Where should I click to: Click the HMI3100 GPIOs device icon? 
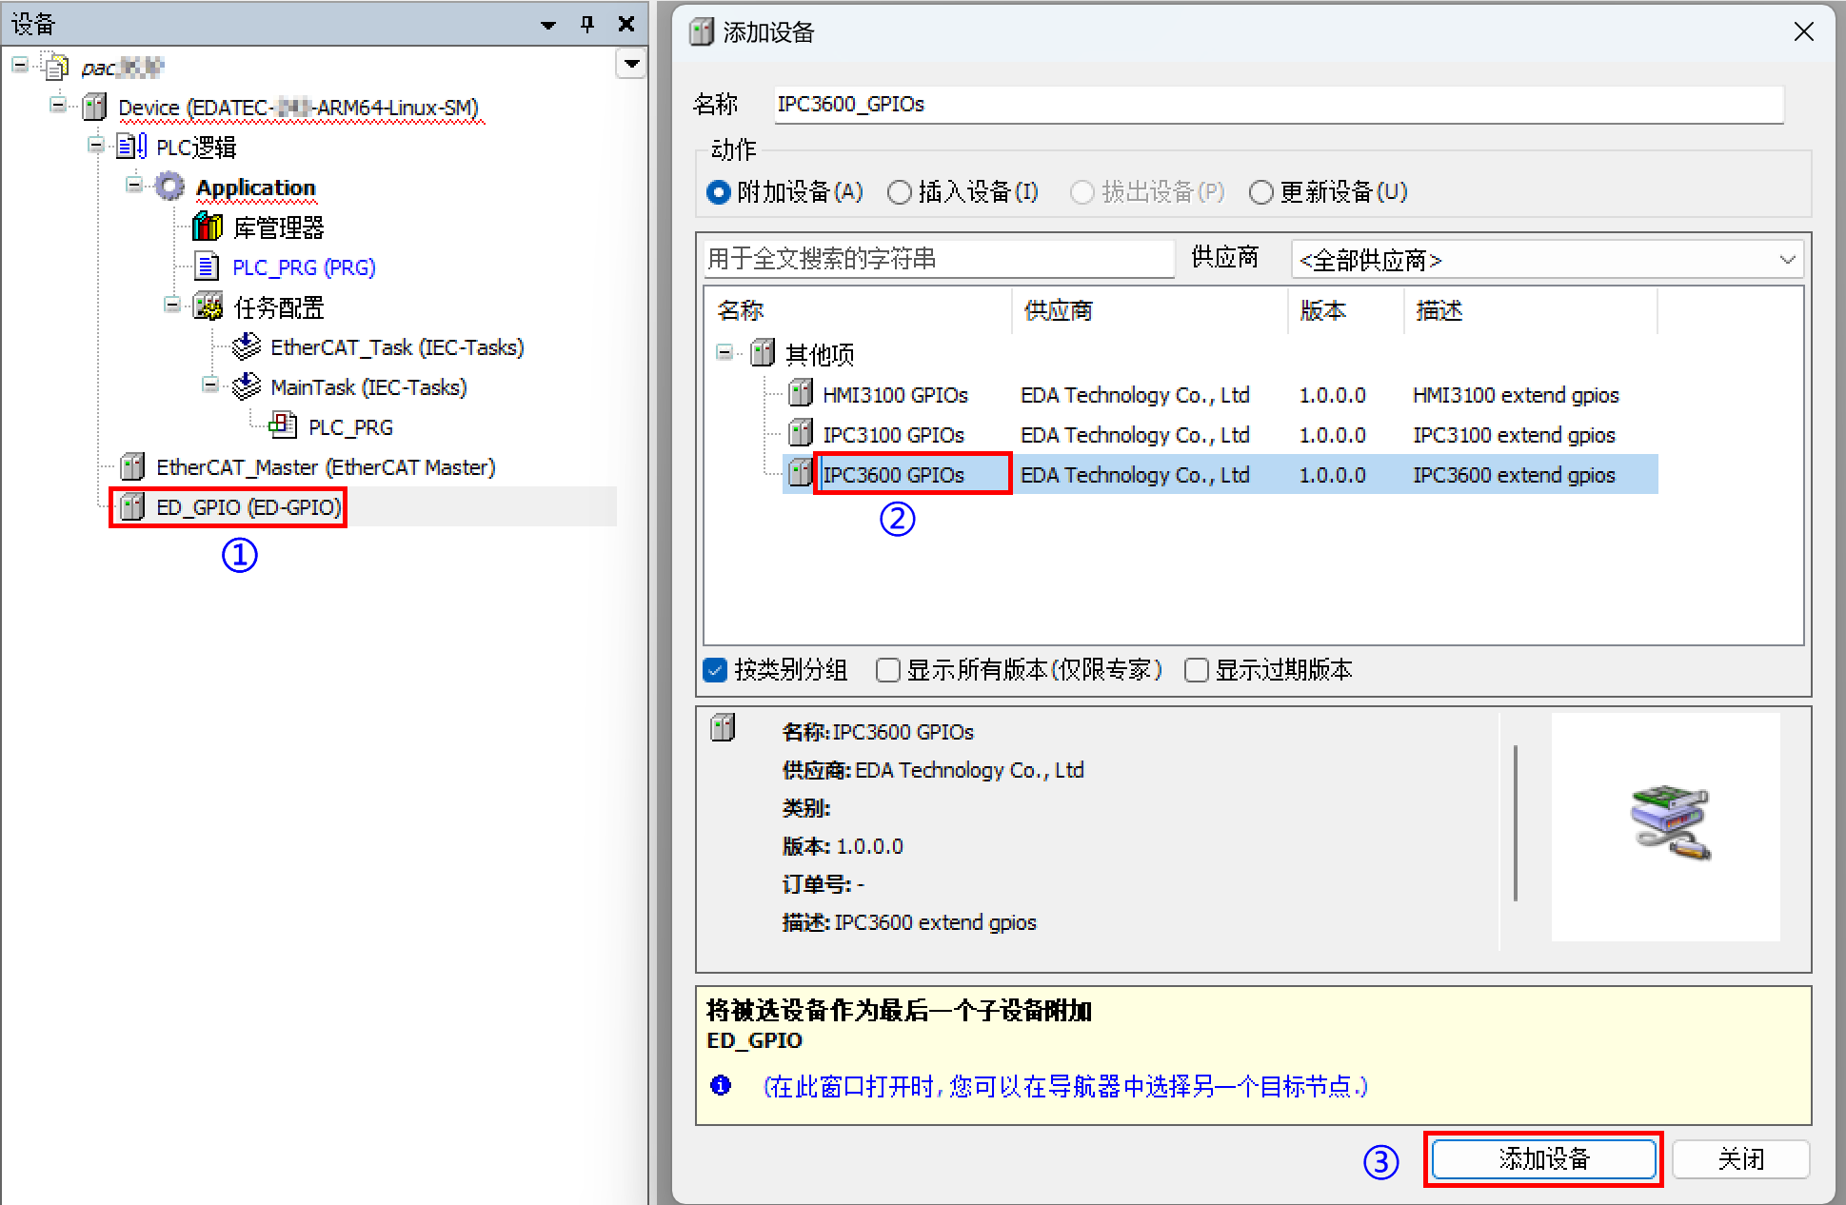click(801, 394)
